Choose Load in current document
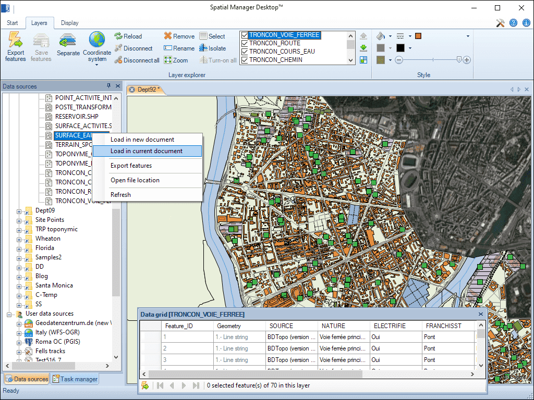Screen dimensions: 534x400 point(148,151)
